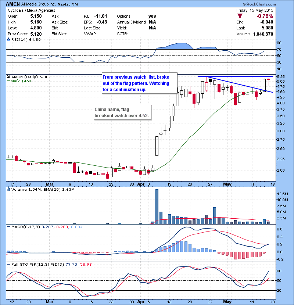Click the High value 5.160
Screen dimensions: 294x305
[36, 22]
